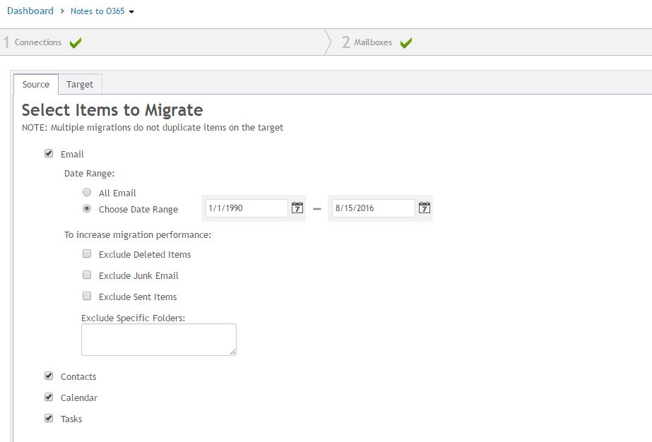Expand the Notes to O365 dropdown arrow
This screenshot has width=652, height=442.
[x=132, y=12]
